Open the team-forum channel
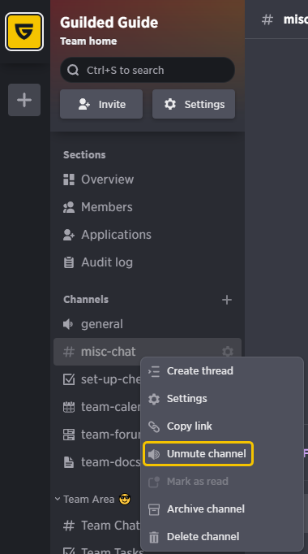 97,435
